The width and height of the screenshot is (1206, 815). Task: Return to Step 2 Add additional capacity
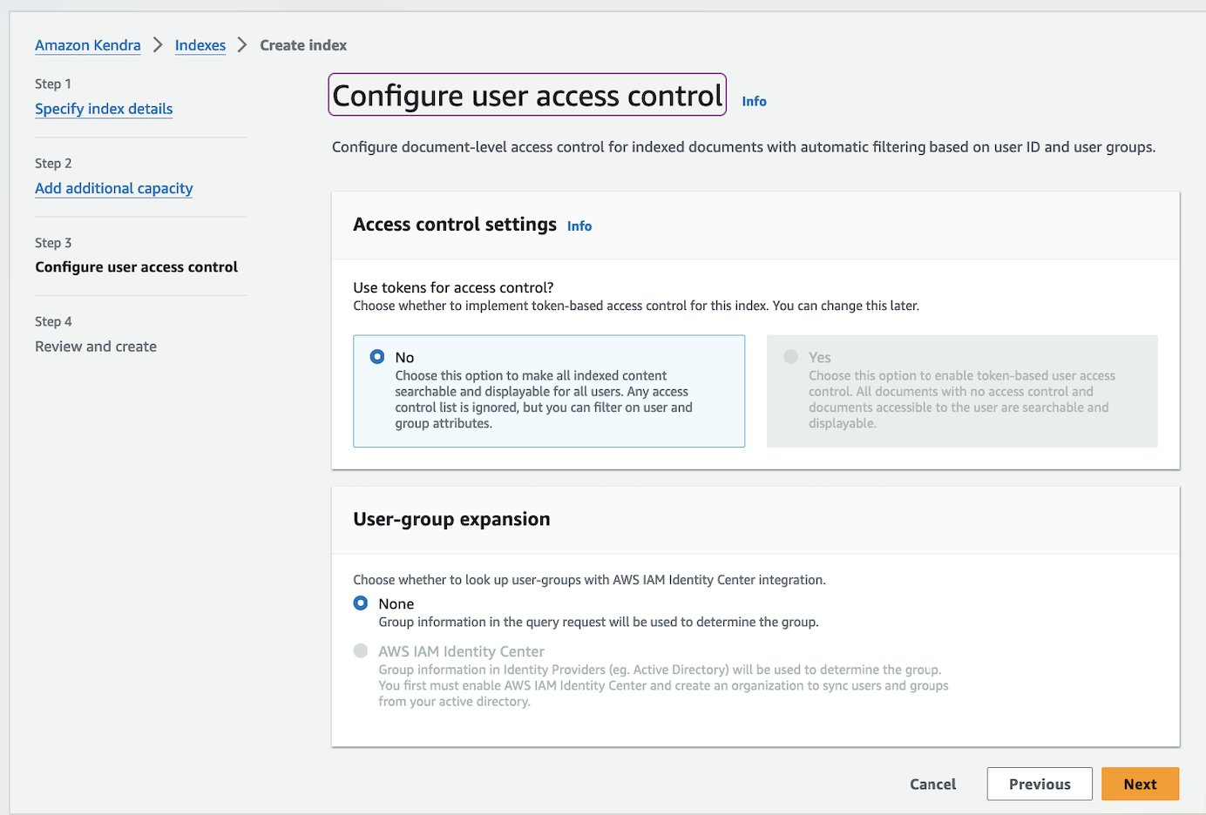[114, 188]
